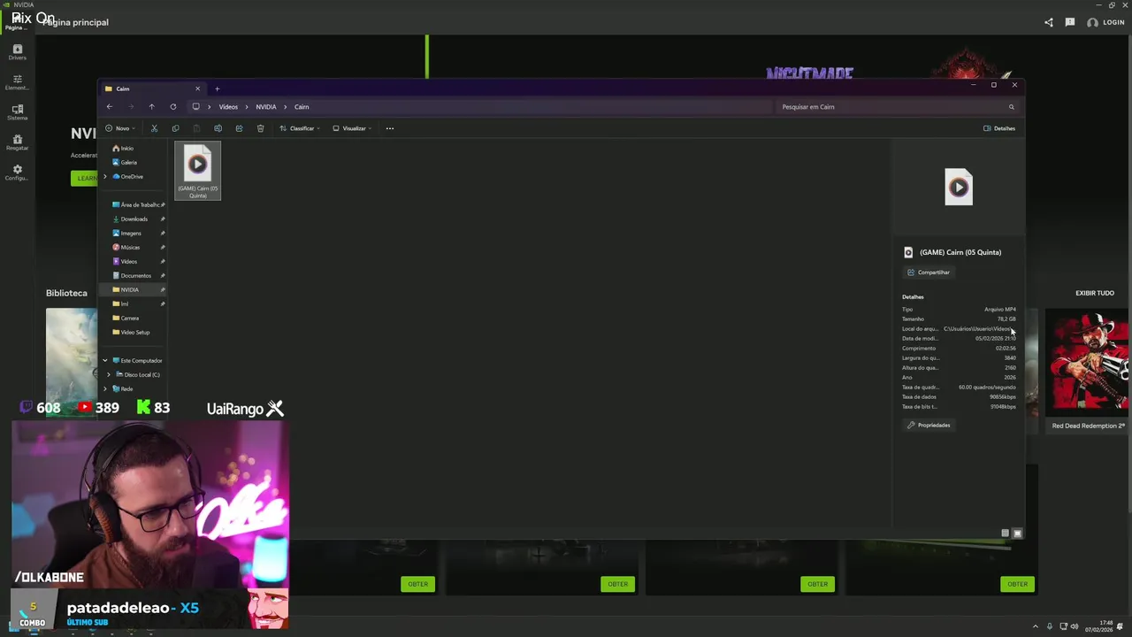Expand OneDrive in navigation pane

coord(105,177)
